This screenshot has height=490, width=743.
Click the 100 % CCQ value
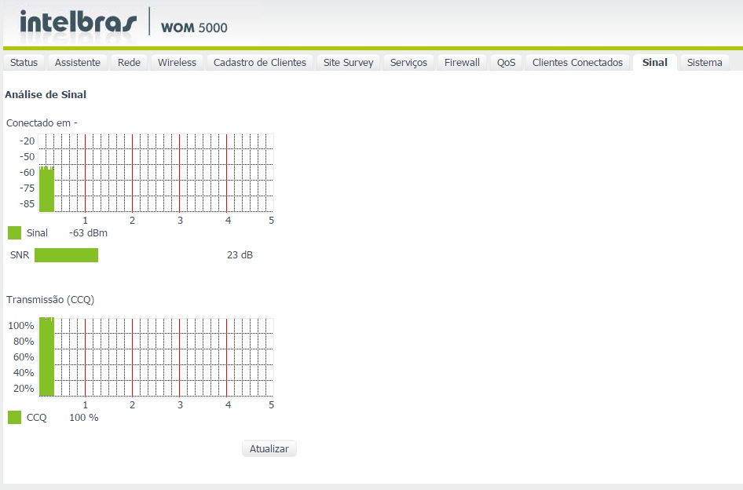(x=84, y=418)
